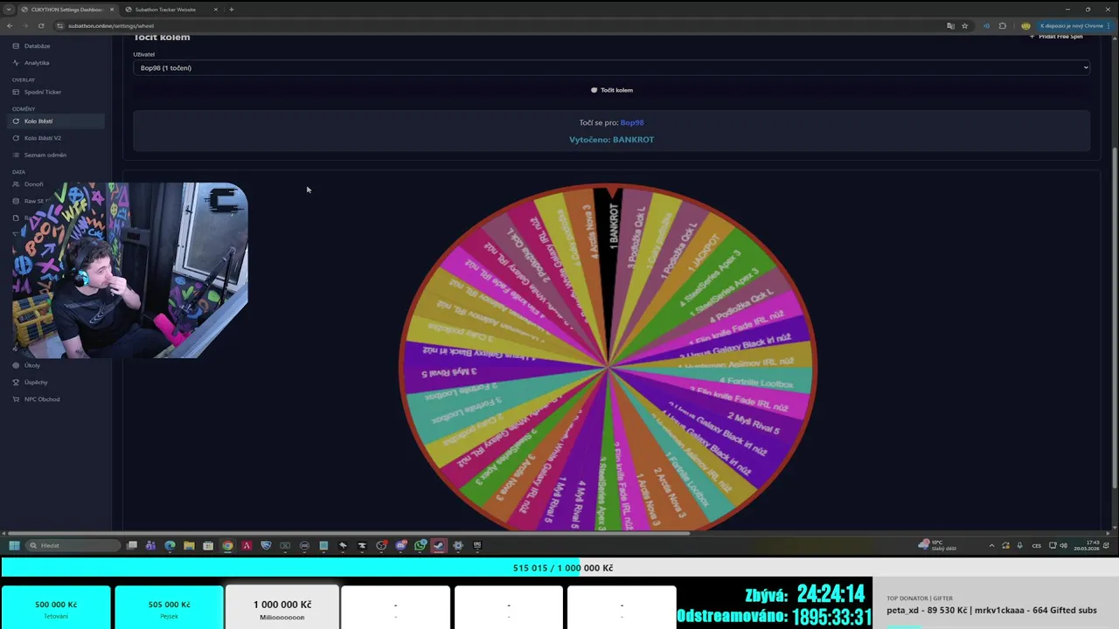The image size is (1119, 629).
Task: Click the Kolo štěstí refresh icon
Action: (16, 121)
